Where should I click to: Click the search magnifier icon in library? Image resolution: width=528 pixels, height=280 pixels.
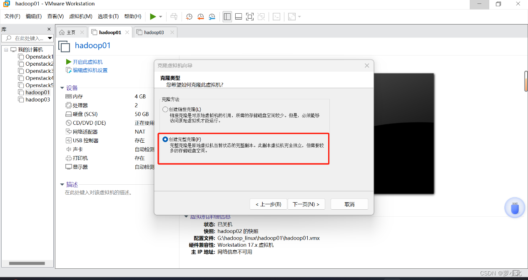[9, 38]
